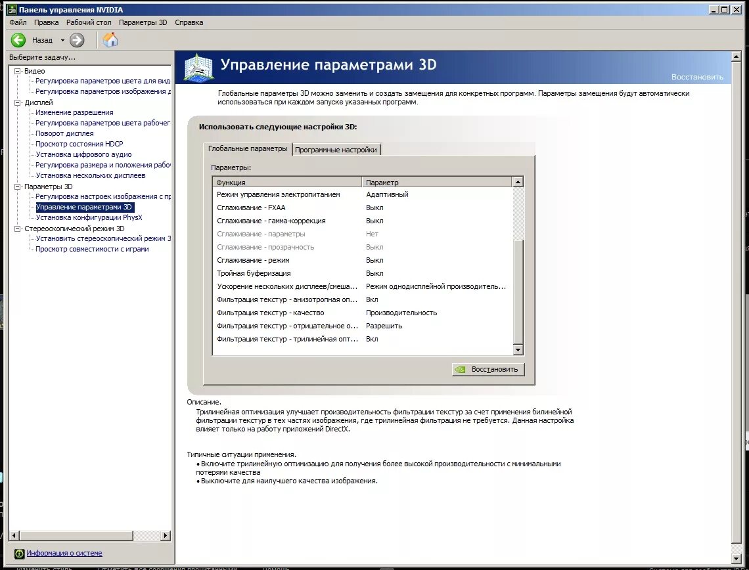749x570 pixels.
Task: Click Функция column header
Action: click(x=287, y=183)
